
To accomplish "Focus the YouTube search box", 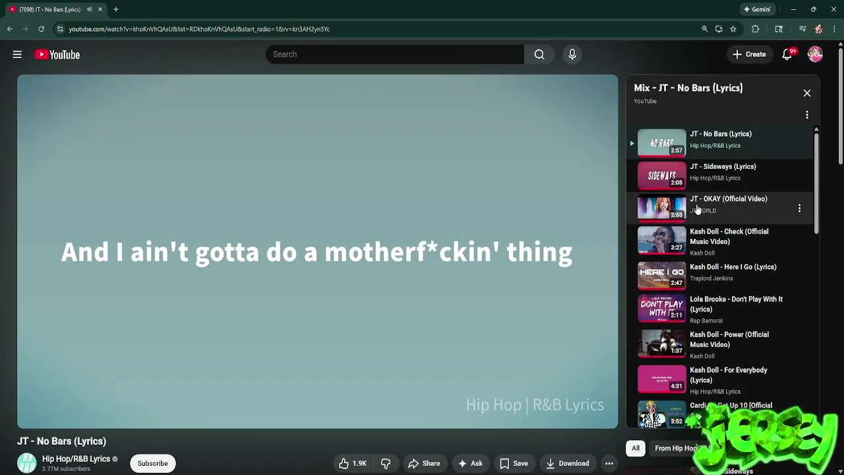I will tap(394, 54).
